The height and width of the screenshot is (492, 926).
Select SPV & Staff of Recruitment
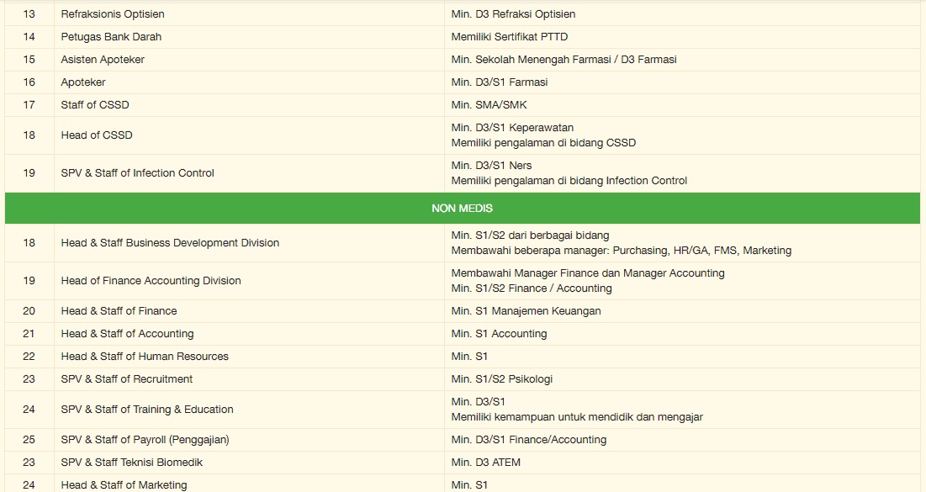[x=127, y=379]
